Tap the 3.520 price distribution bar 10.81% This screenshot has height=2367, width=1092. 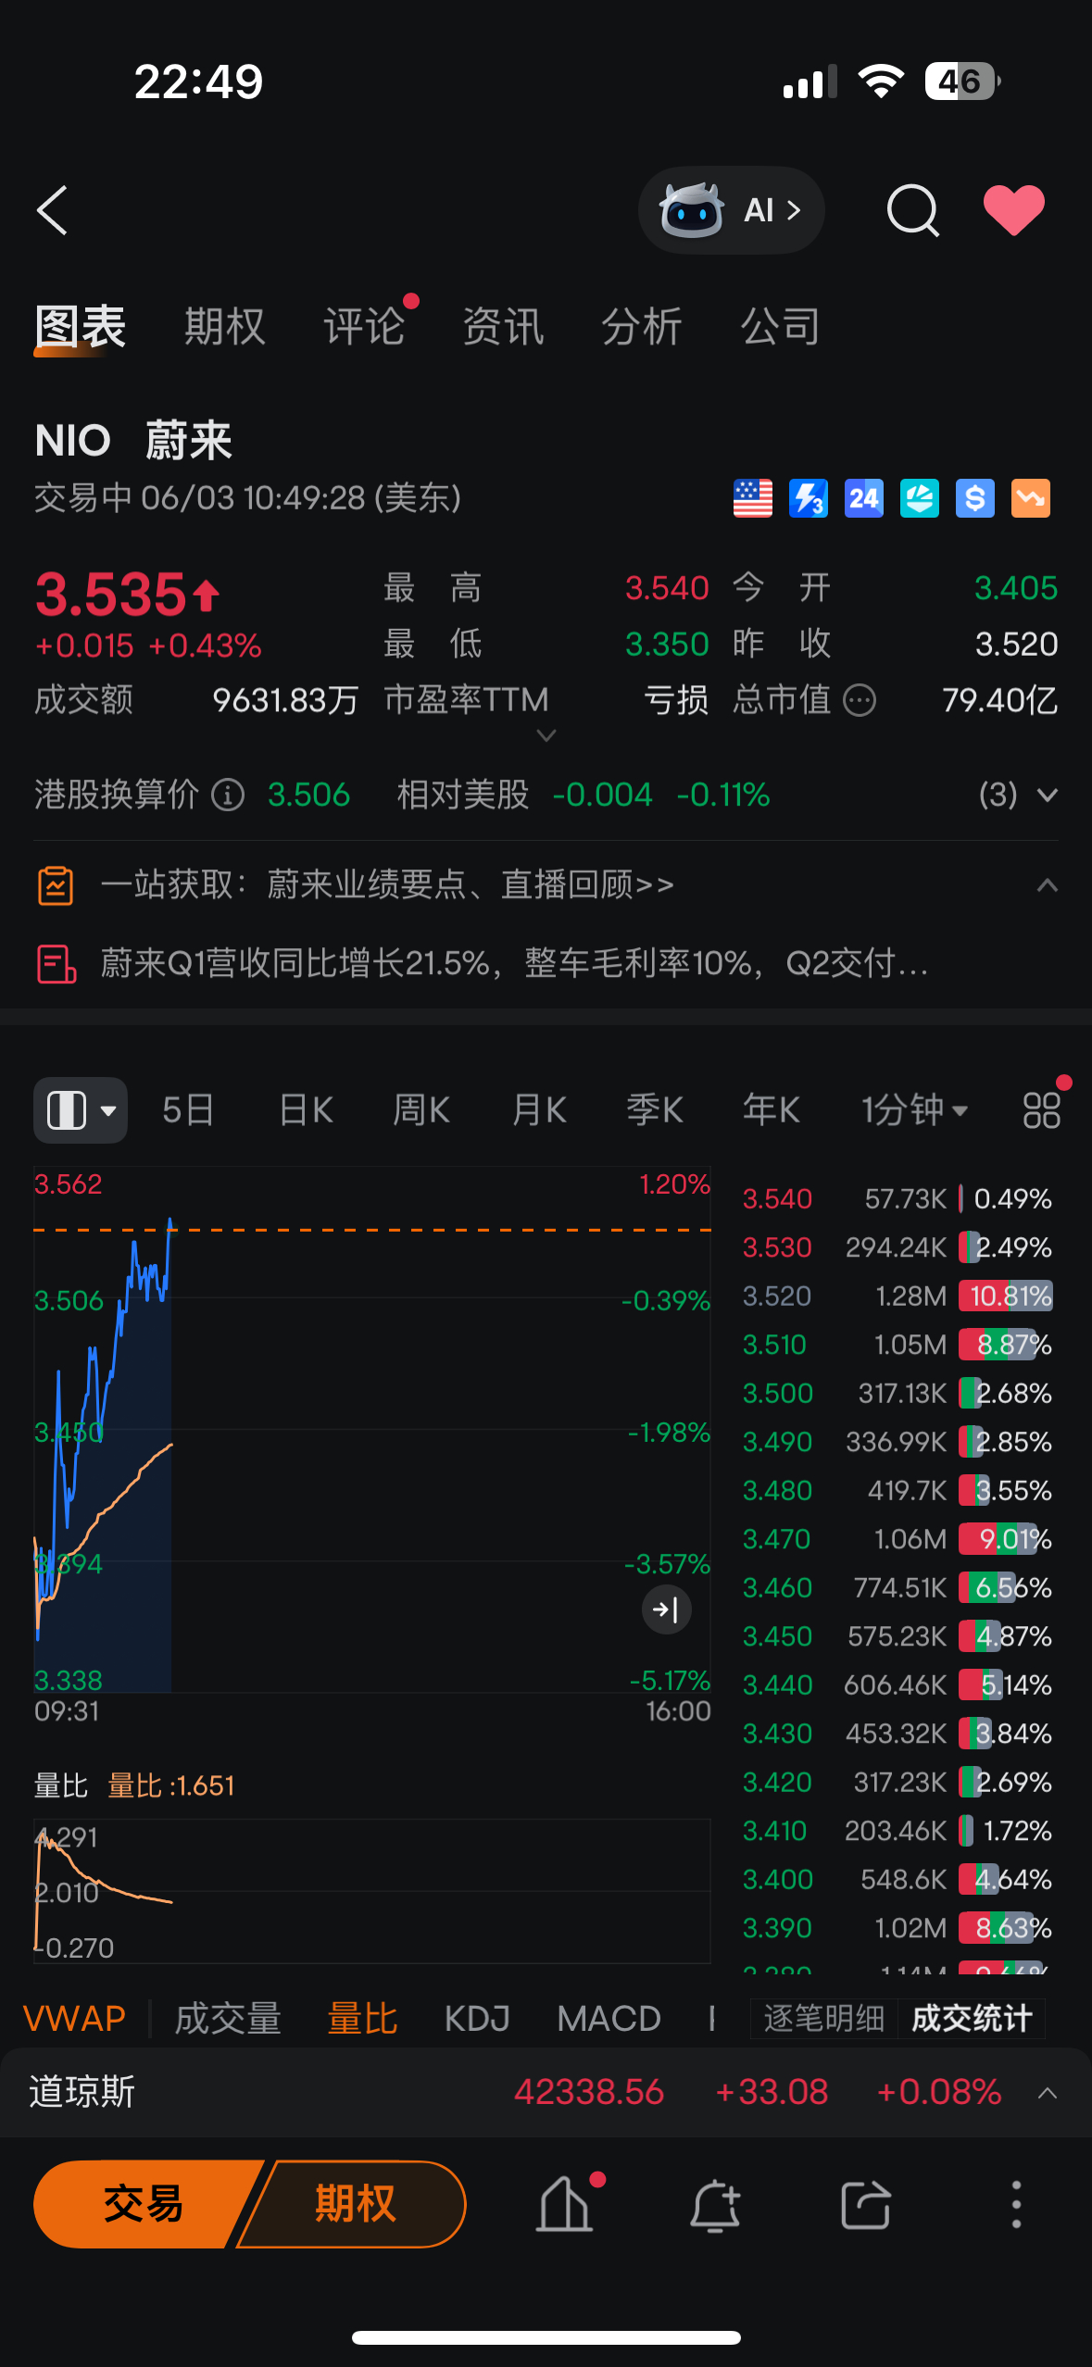[x=1006, y=1296]
